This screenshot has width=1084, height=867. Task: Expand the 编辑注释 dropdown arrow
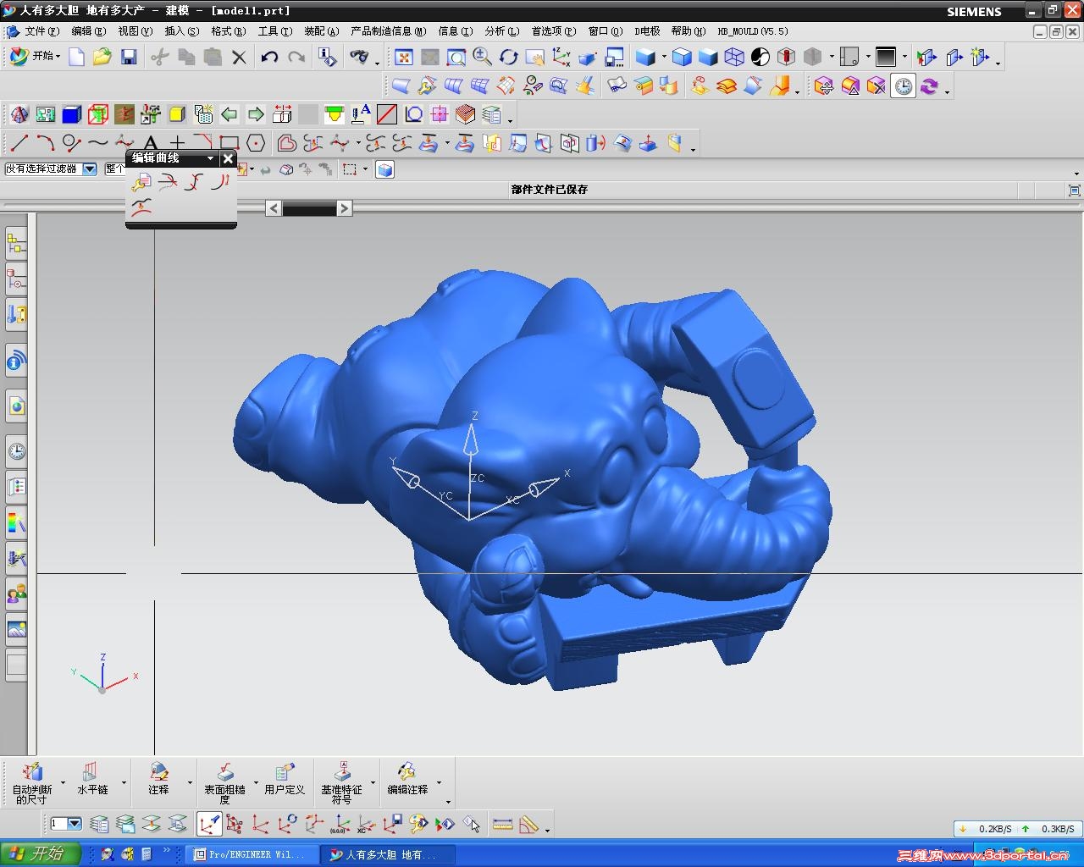[439, 783]
